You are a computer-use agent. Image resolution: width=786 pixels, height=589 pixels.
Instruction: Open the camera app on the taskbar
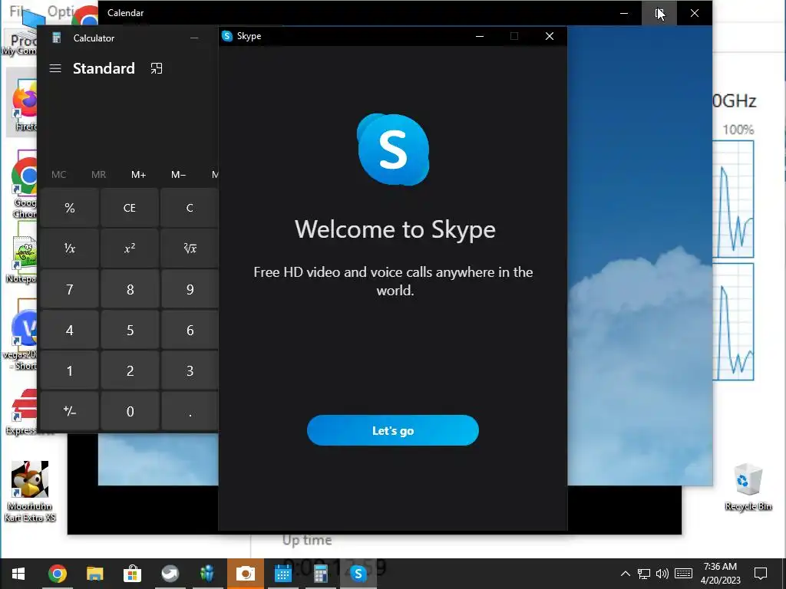[x=245, y=574]
